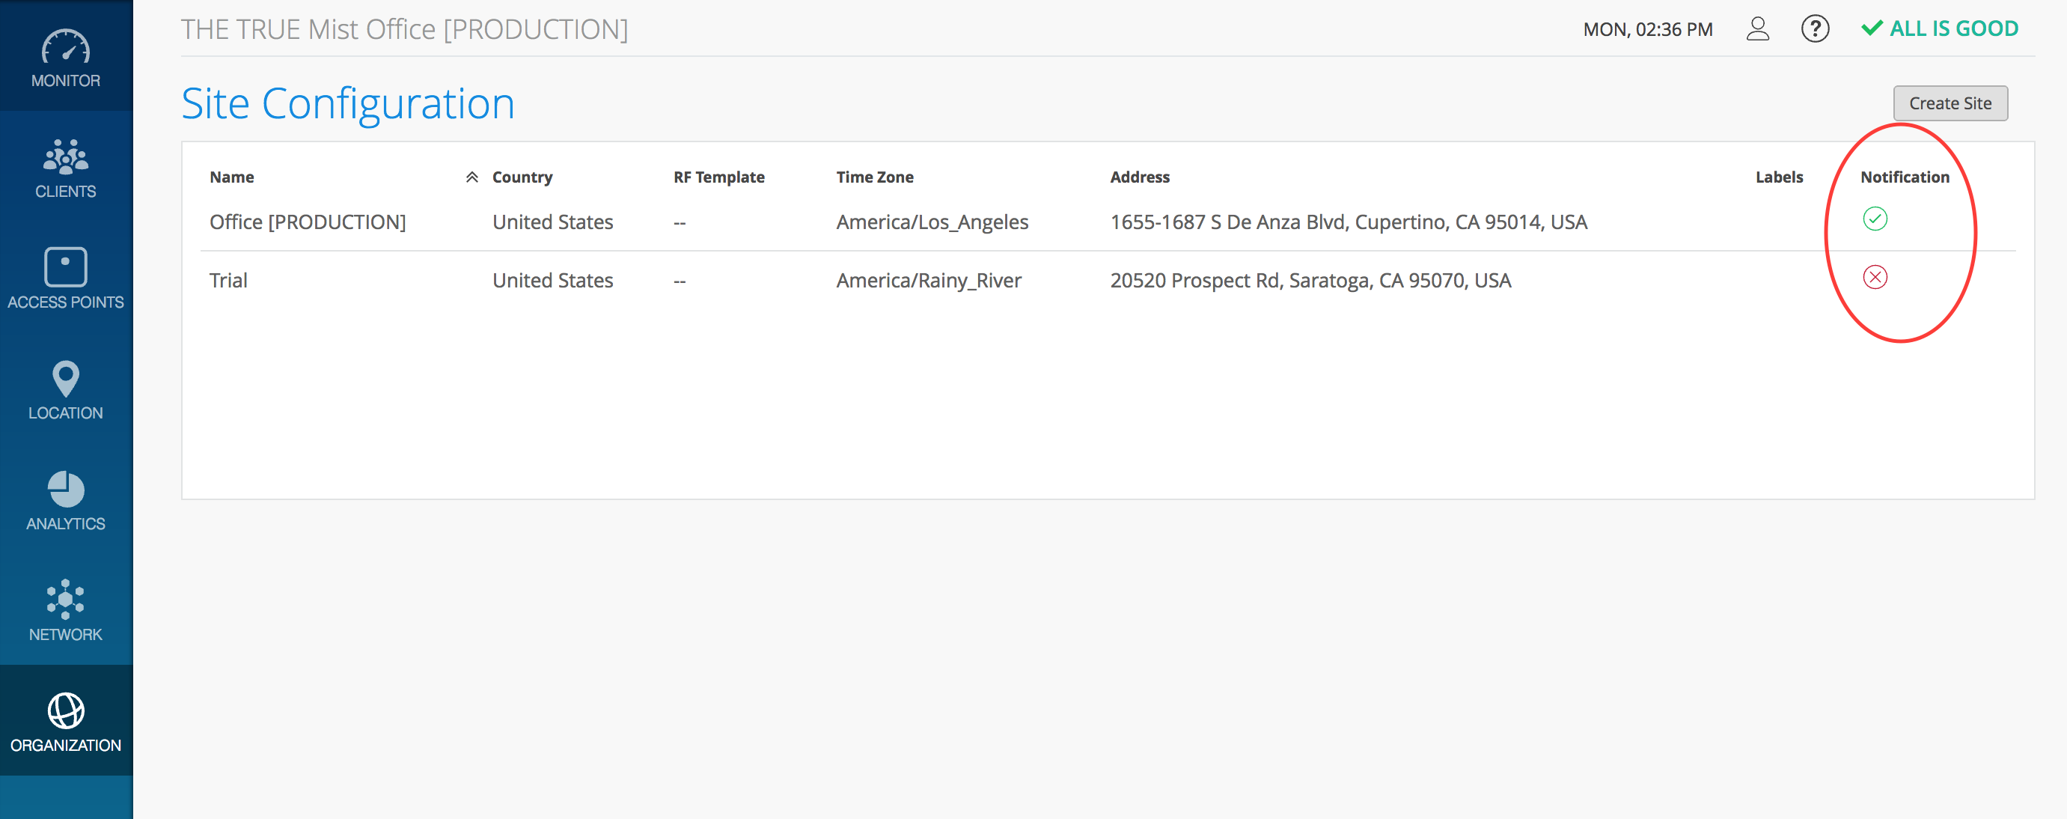The width and height of the screenshot is (2067, 819).
Task: Select the Location pin icon
Action: click(x=65, y=378)
